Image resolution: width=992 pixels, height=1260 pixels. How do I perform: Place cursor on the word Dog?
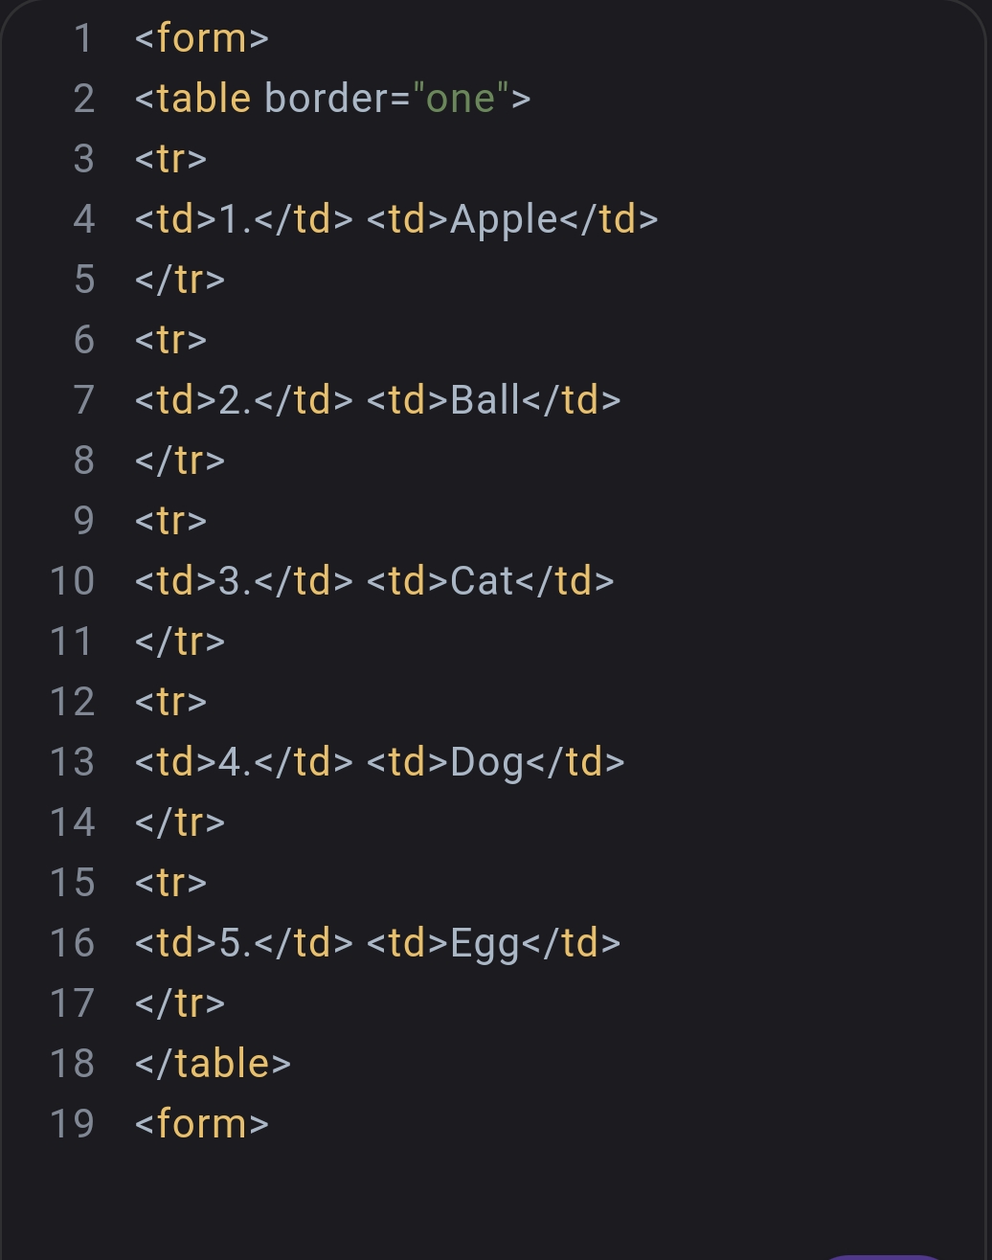pyautogui.click(x=486, y=762)
